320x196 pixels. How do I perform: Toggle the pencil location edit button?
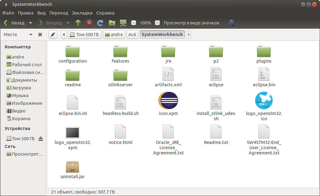click(53, 35)
